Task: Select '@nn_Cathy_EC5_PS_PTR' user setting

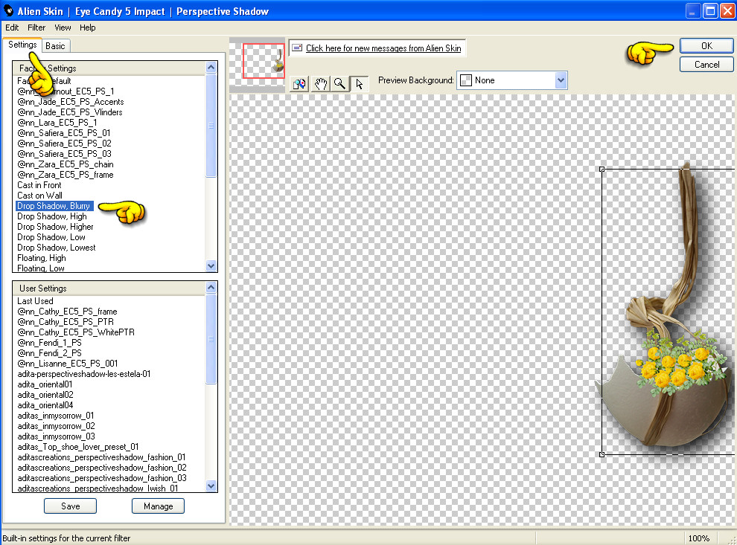Action: [x=66, y=321]
